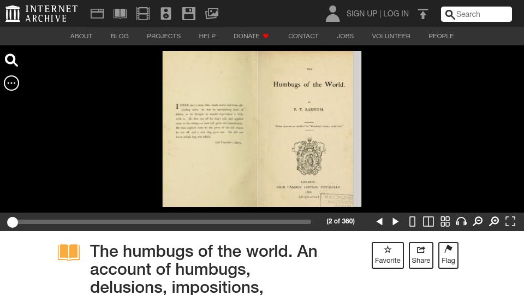This screenshot has height=295, width=524.
Task: Flip to the next page
Action: click(x=395, y=221)
